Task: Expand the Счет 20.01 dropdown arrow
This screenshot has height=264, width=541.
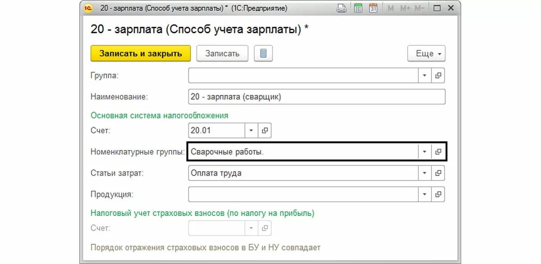Action: pos(251,131)
